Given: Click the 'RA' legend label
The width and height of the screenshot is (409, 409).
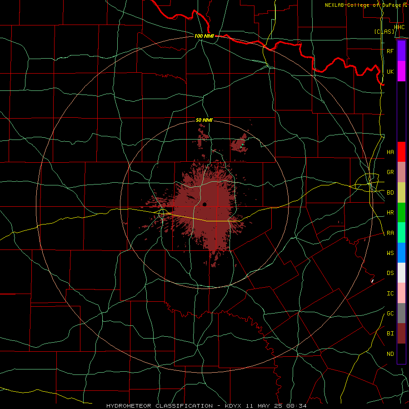Looking at the screenshot, I should 390,233.
